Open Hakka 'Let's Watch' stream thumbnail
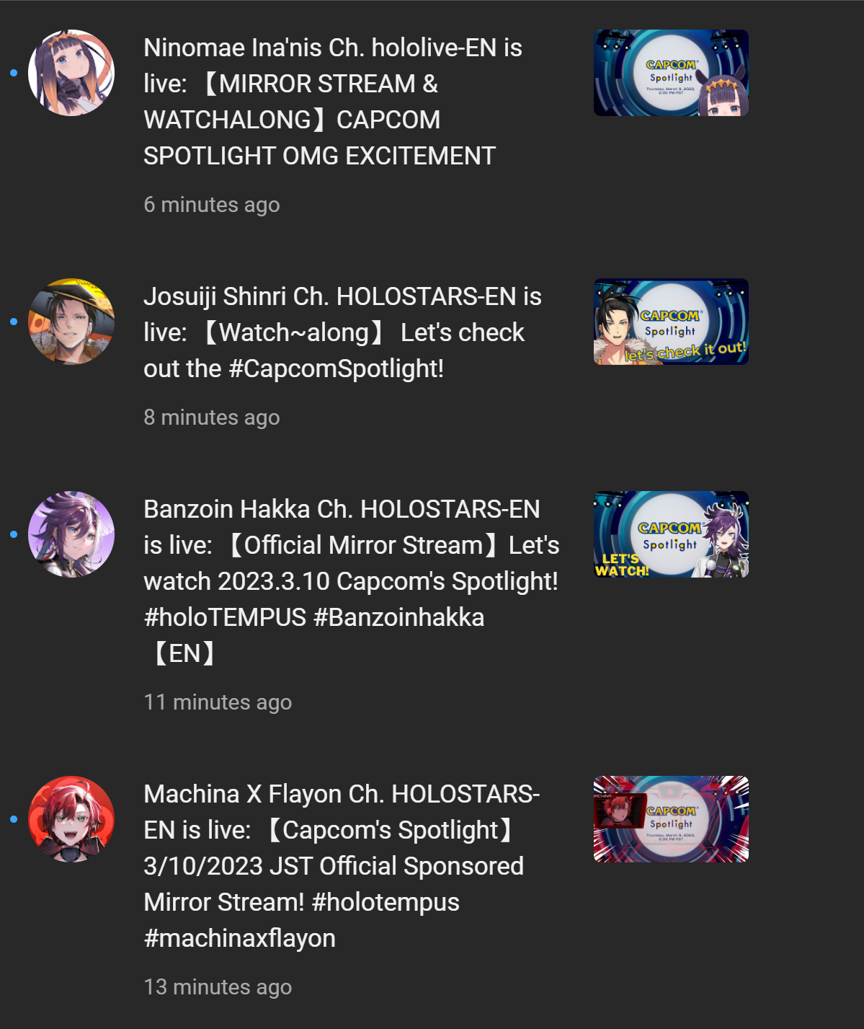This screenshot has width=864, height=1029. coord(671,534)
